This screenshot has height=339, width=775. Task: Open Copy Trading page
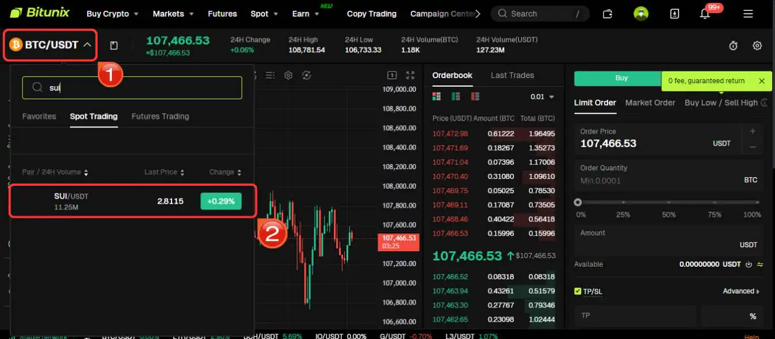click(372, 14)
